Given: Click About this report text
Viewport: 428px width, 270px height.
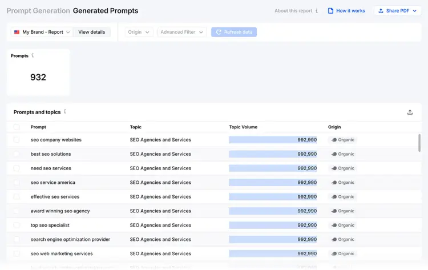Looking at the screenshot, I should [x=293, y=11].
